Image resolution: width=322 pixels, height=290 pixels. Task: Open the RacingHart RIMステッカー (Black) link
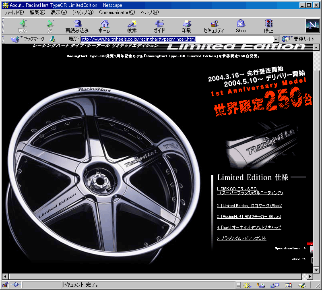pos(249,216)
